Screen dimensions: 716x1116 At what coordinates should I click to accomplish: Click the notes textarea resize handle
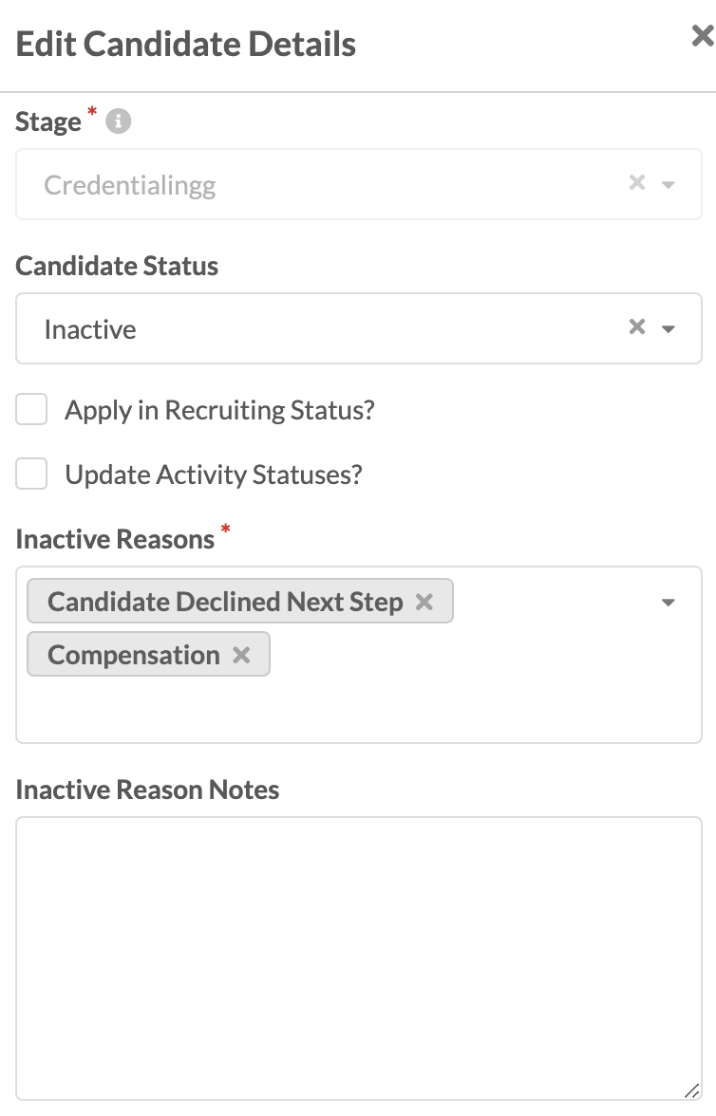(691, 1090)
